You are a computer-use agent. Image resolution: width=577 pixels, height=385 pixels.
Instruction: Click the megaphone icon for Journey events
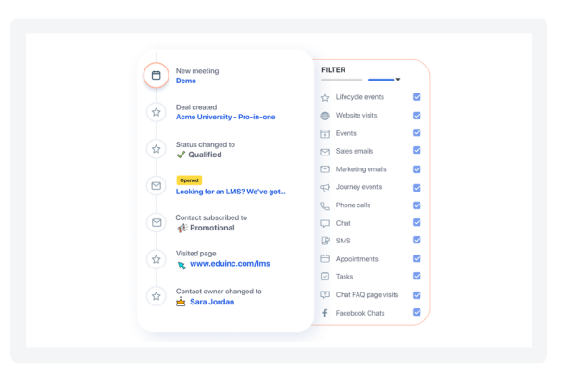[325, 187]
